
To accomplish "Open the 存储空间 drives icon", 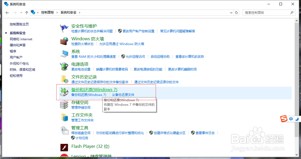I will [x=64, y=105].
